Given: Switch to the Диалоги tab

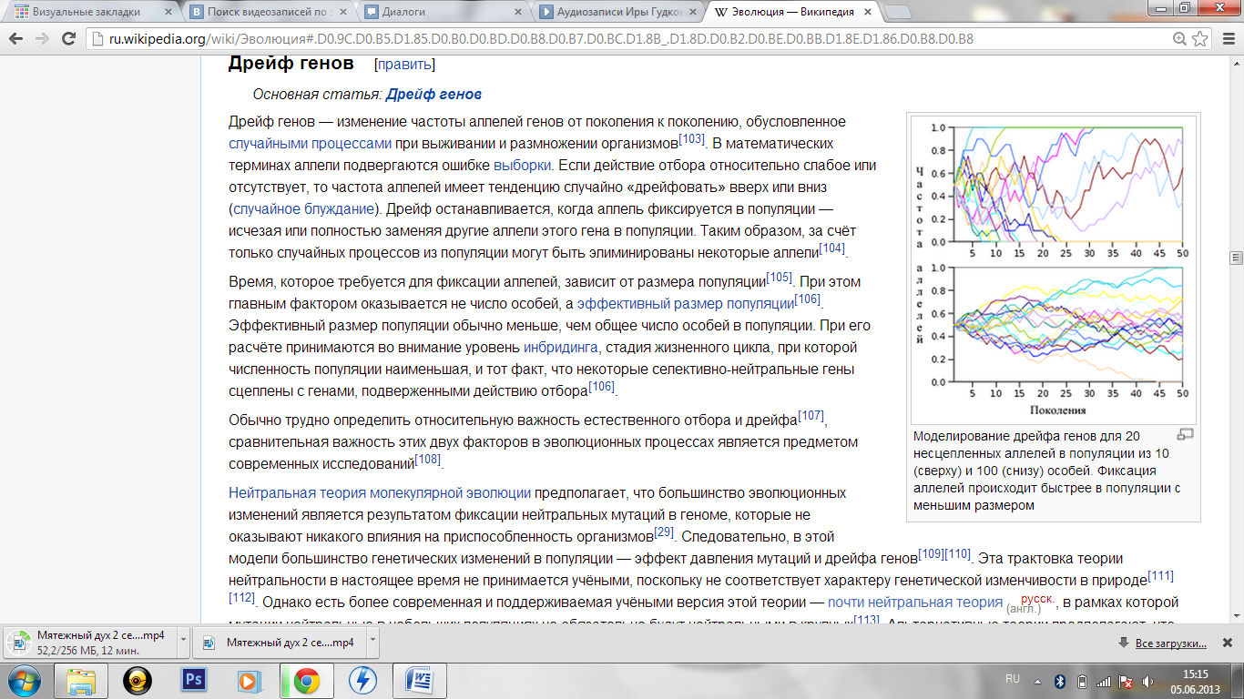Looking at the screenshot, I should 437,13.
